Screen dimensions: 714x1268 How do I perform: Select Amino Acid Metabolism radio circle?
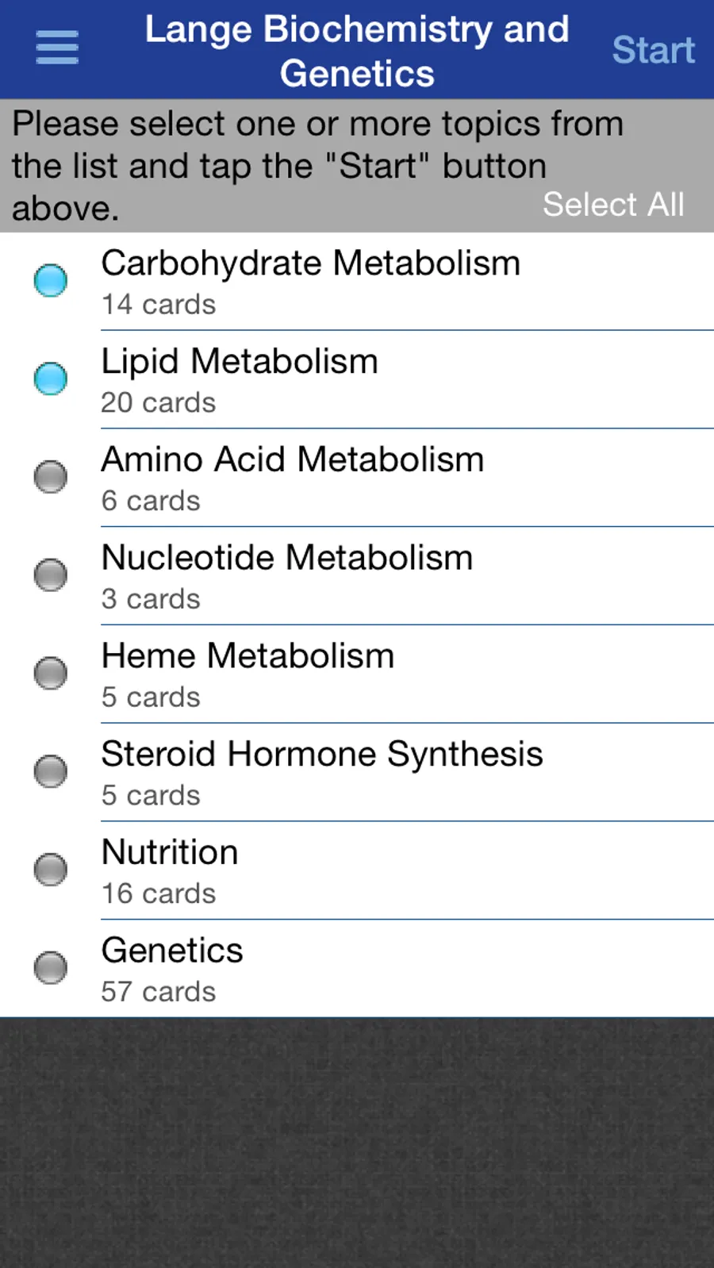coord(51,477)
